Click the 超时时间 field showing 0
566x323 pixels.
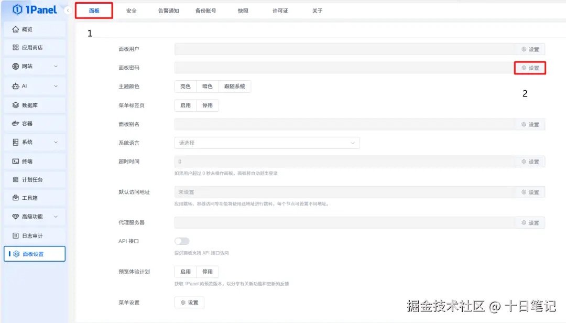tap(345, 161)
